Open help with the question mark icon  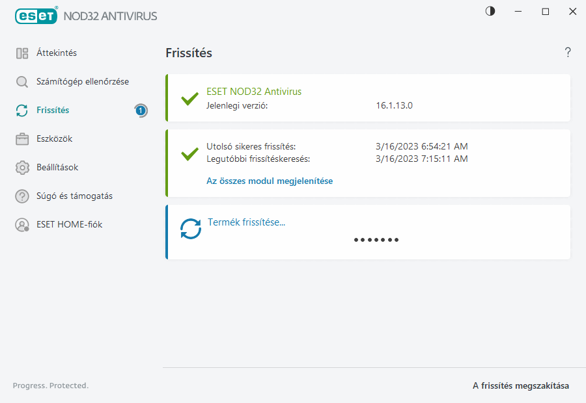pyautogui.click(x=568, y=53)
